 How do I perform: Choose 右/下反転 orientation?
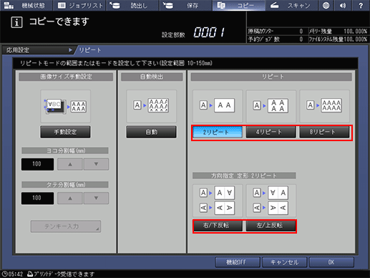(218, 226)
